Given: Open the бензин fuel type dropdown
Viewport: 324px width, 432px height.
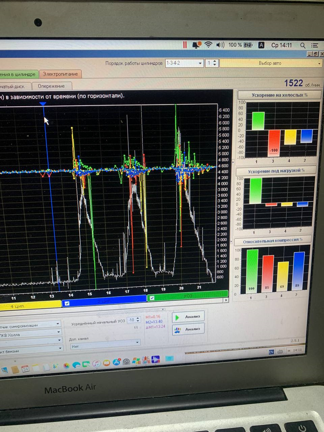Looking at the screenshot, I should pyautogui.click(x=31, y=350).
